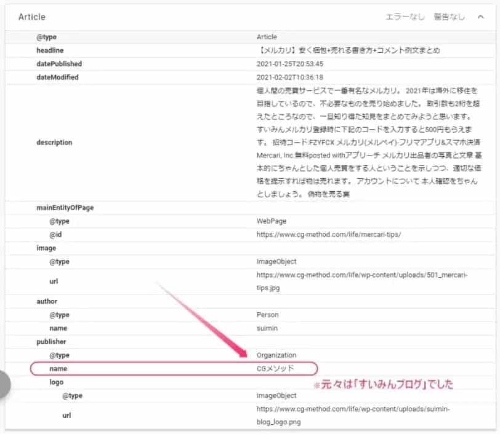This screenshot has width=500, height=434.
Task: Select the dateModified property label
Action: tap(57, 77)
